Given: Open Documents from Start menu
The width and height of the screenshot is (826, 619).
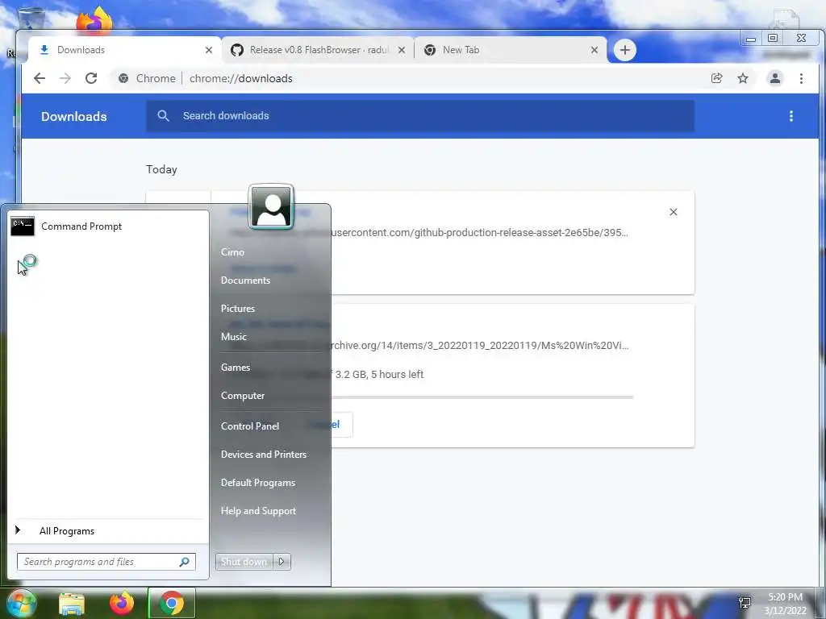Looking at the screenshot, I should click(x=245, y=280).
